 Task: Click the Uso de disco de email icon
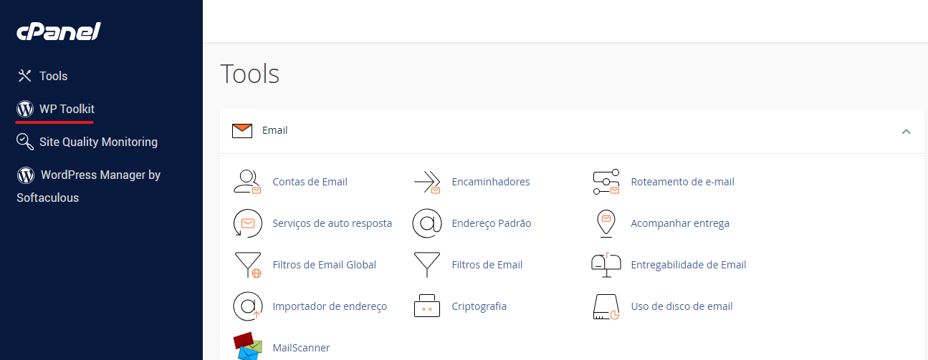[606, 306]
